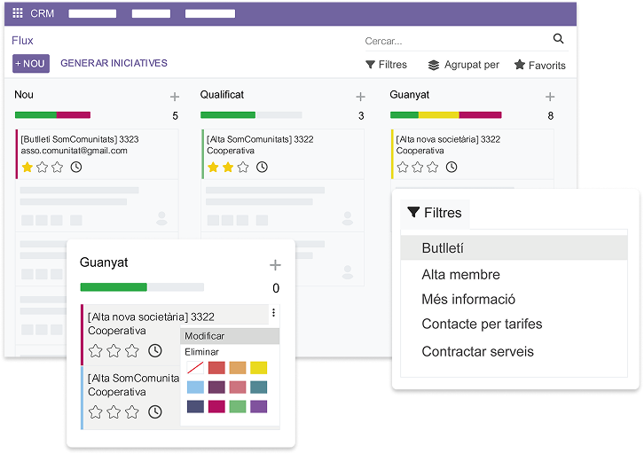The width and height of the screenshot is (644, 454).
Task: Open the kebab menu on the Alta nova societària card
Action: pyautogui.click(x=273, y=313)
